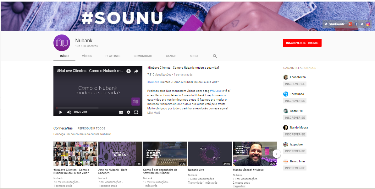Open the Nubank Live video thumbnail
Viewport: 375px width, 189px height.
pyautogui.click(x=210, y=154)
